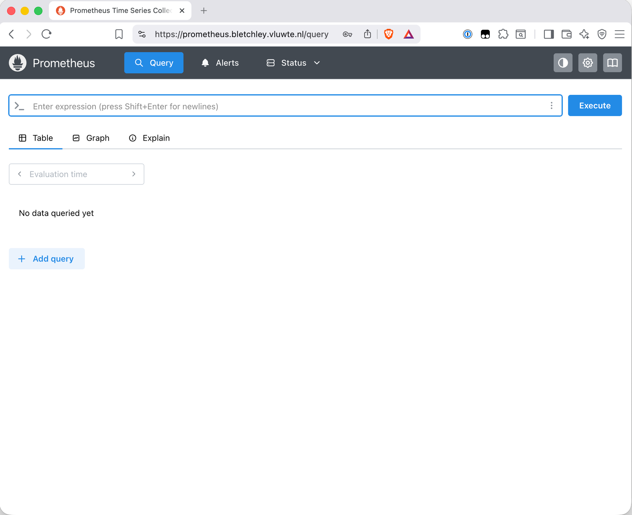
Task: Open the Query page
Action: point(154,63)
